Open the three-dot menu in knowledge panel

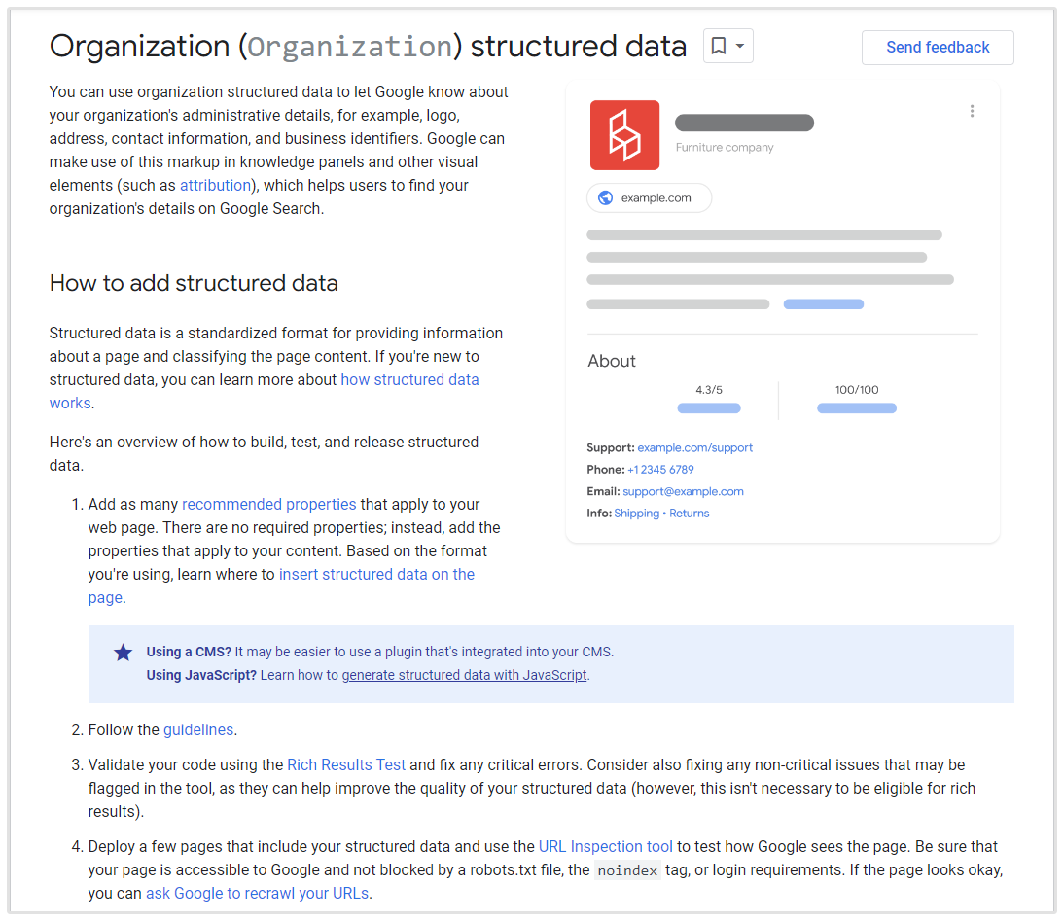coord(972,111)
